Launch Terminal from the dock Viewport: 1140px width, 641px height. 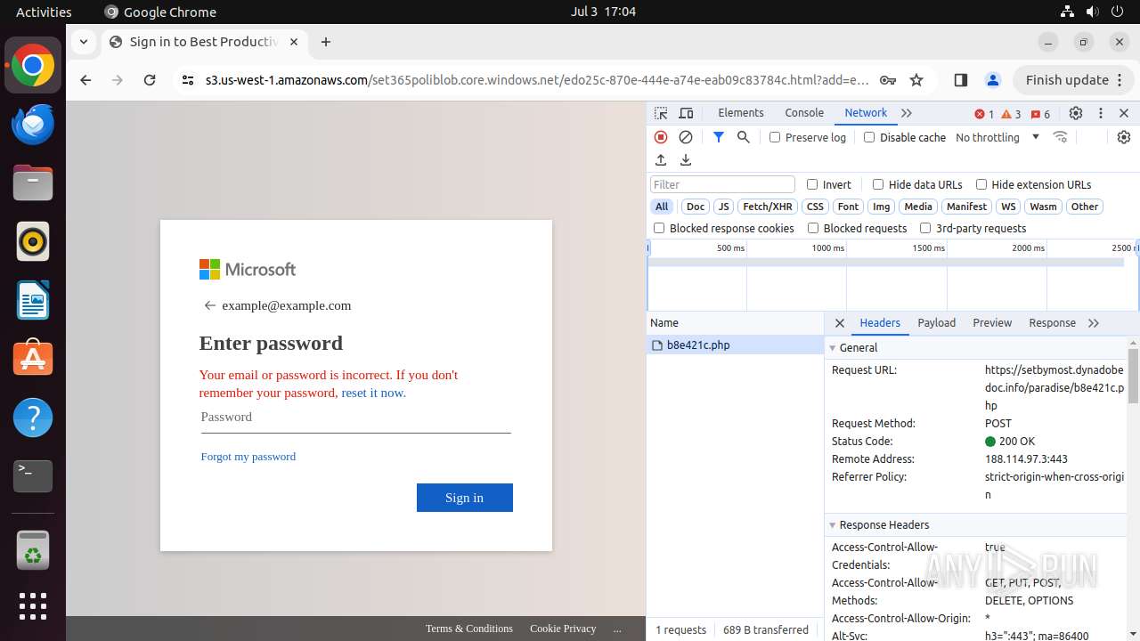pyautogui.click(x=33, y=476)
